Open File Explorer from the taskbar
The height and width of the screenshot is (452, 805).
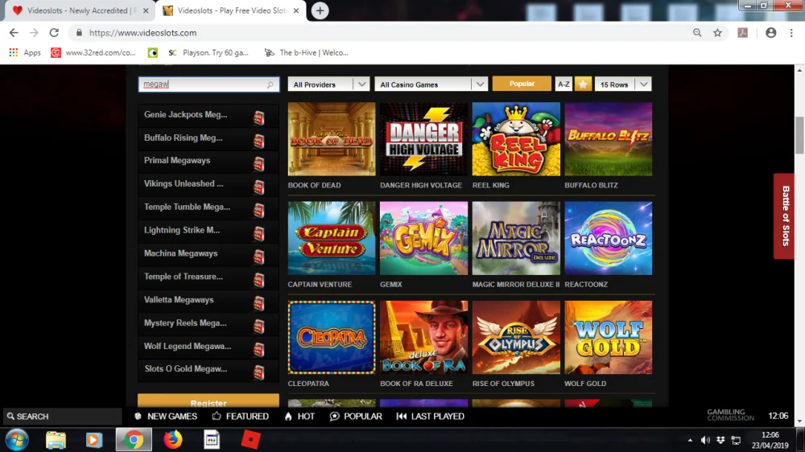click(56, 440)
